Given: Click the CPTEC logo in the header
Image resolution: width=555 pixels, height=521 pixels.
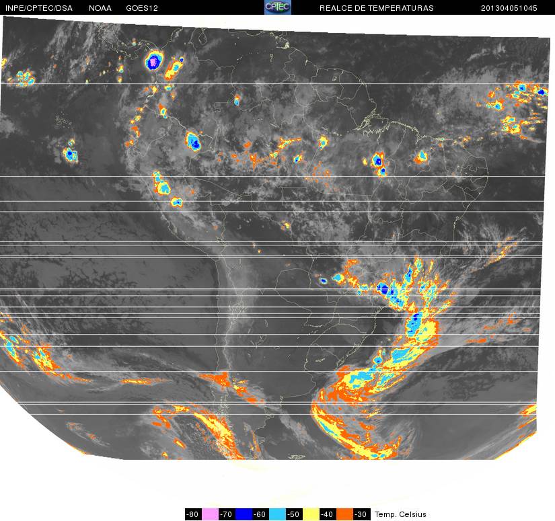Looking at the screenshot, I should (277, 7).
